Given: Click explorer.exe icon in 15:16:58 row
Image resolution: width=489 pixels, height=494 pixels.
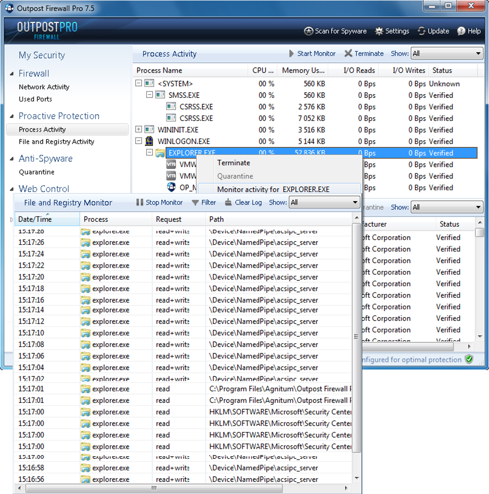Looking at the screenshot, I should coord(85,468).
